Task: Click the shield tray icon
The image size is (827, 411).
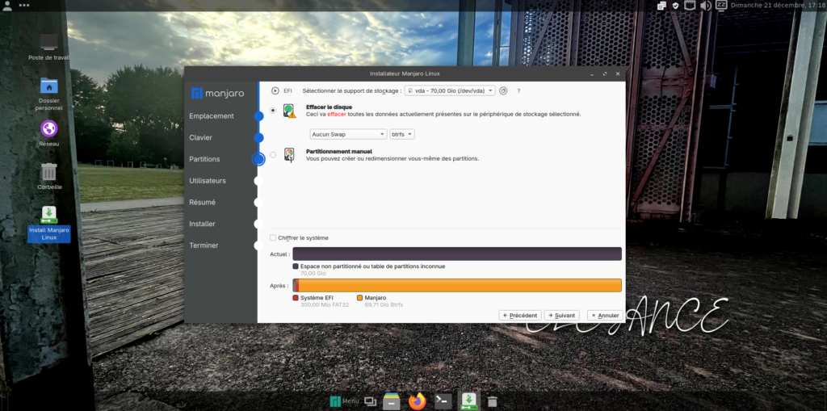Action: pos(676,6)
